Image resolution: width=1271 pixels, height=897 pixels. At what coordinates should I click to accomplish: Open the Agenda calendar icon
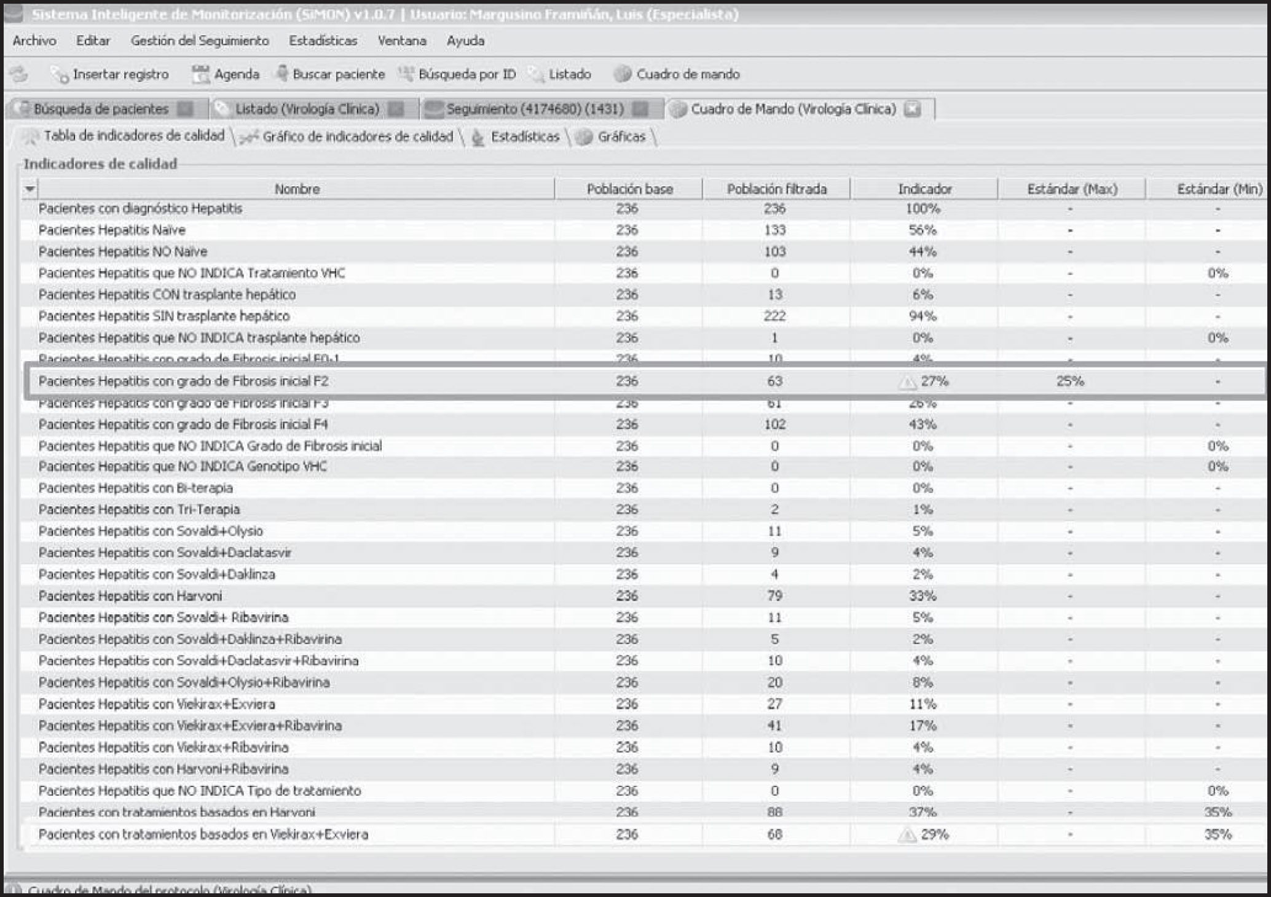click(x=200, y=74)
